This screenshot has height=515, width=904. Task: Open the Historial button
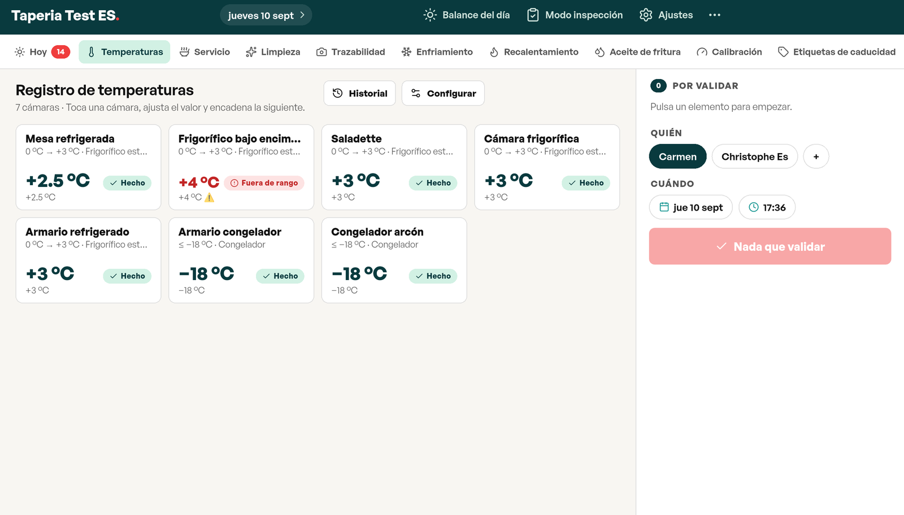(x=359, y=93)
